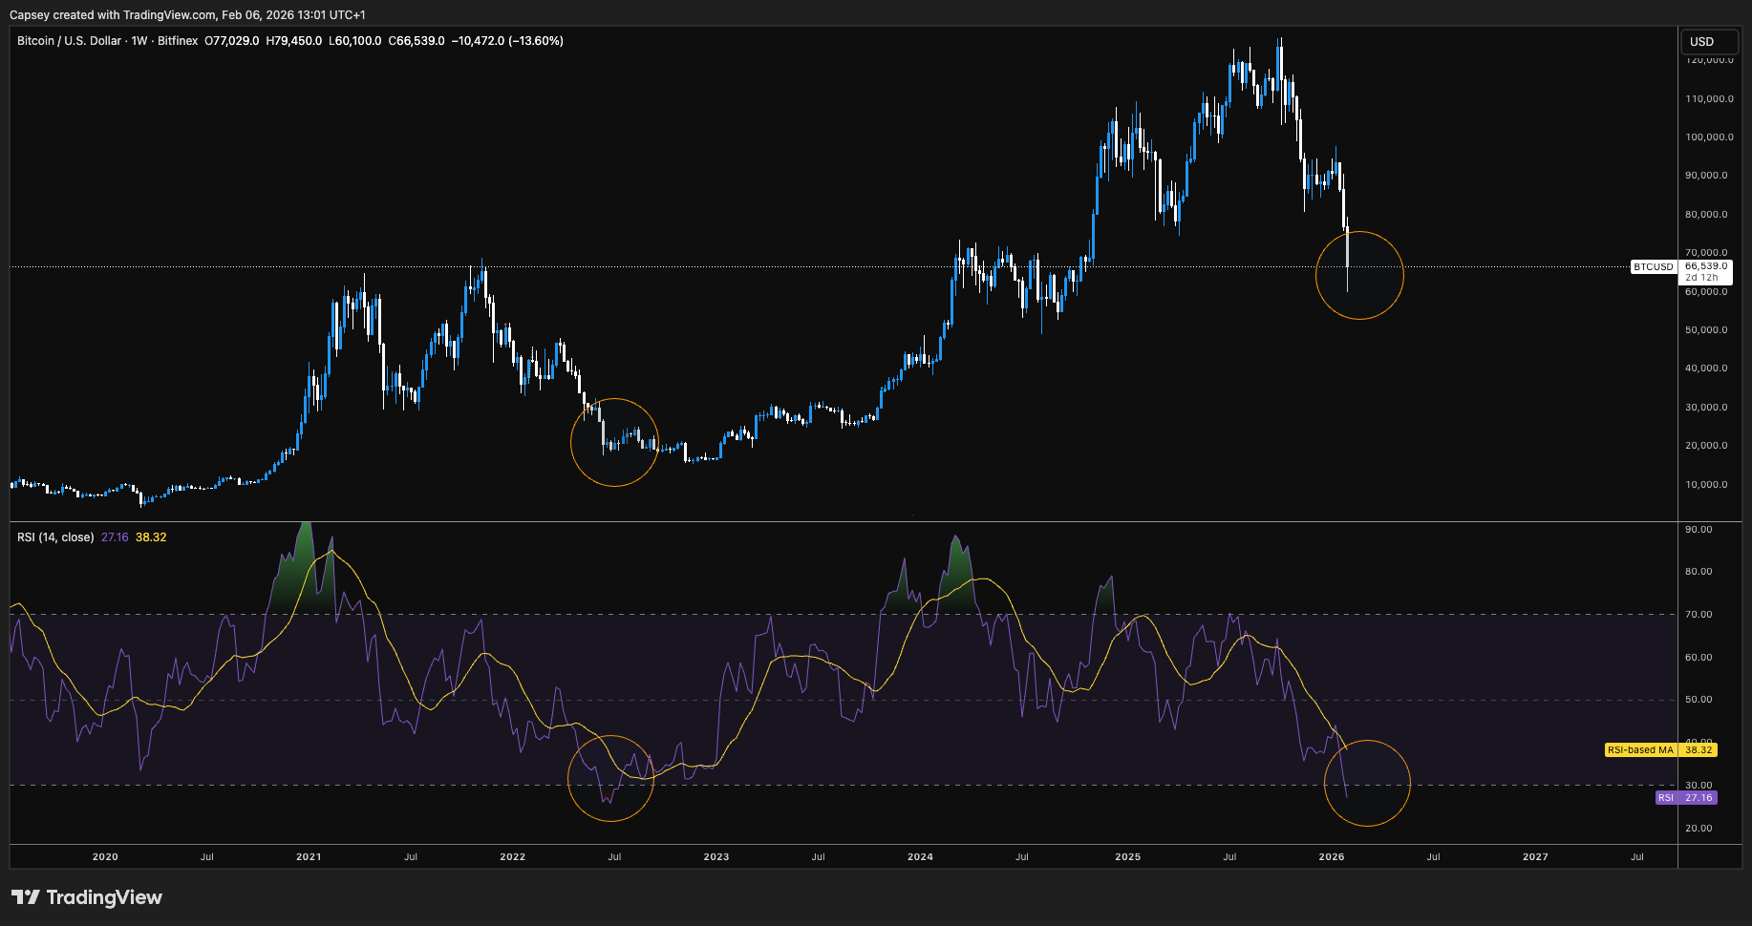
Task: Click the 2024 label on time axis
Action: (x=920, y=857)
